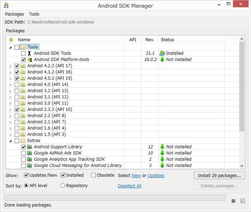Click the package list vertical scrollbar thumb
251x212 pixels.
pyautogui.click(x=242, y=86)
